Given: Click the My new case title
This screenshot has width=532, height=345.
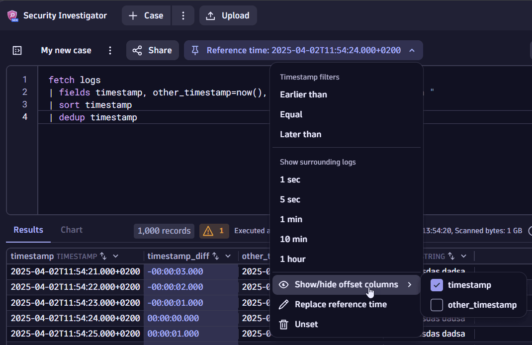Looking at the screenshot, I should pos(66,51).
